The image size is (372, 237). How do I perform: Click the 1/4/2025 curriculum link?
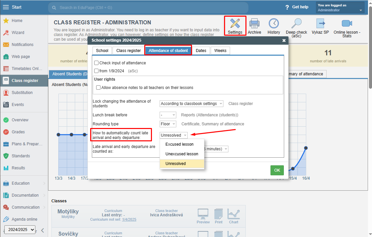(x=129, y=219)
